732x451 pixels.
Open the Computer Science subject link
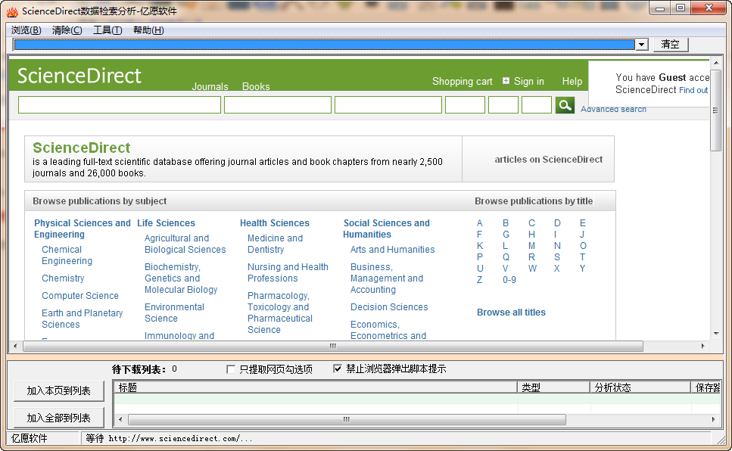pyautogui.click(x=80, y=296)
